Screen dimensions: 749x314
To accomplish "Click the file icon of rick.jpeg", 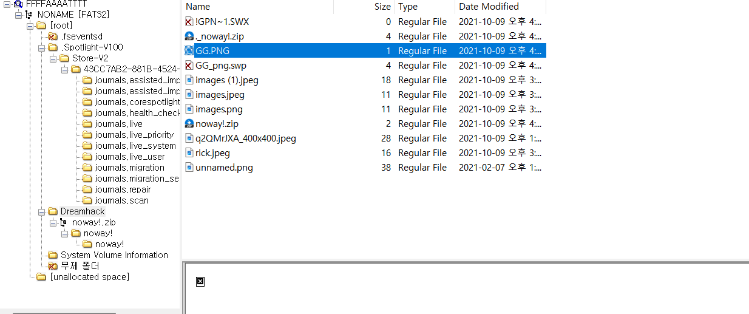I will click(189, 153).
